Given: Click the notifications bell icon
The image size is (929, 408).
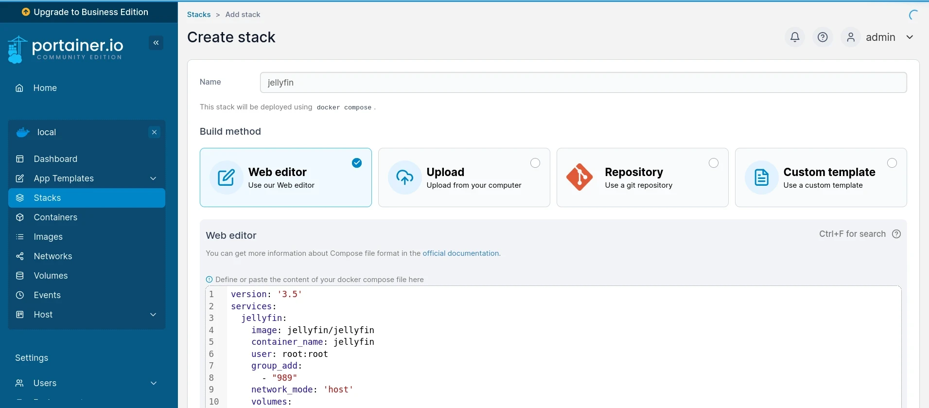Looking at the screenshot, I should pyautogui.click(x=795, y=37).
